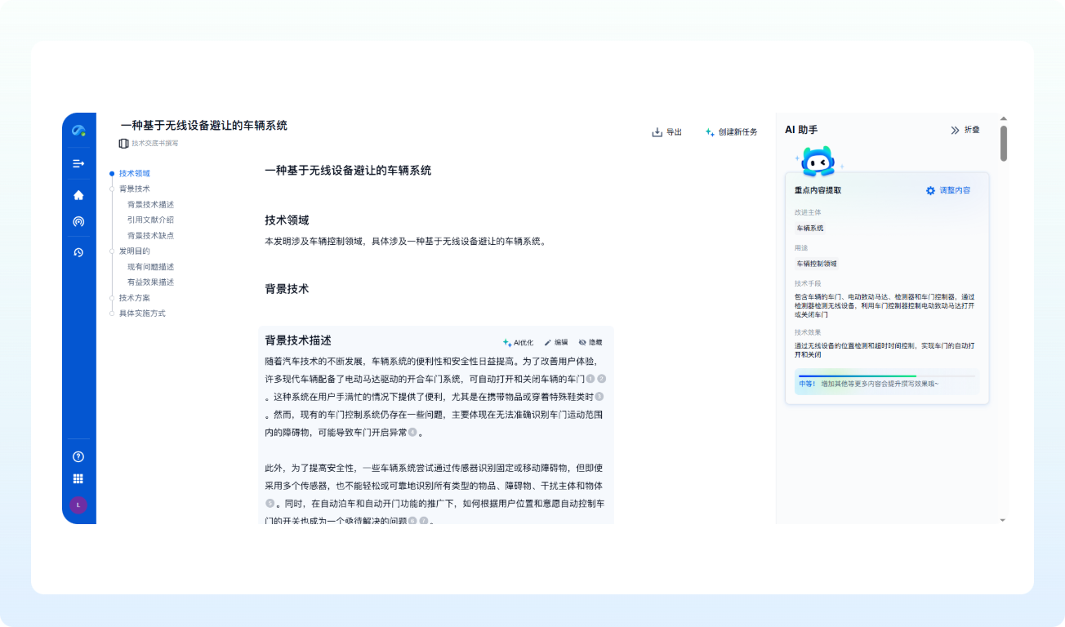Image resolution: width=1065 pixels, height=627 pixels.
Task: Open help via question mark icon
Action: point(78,456)
